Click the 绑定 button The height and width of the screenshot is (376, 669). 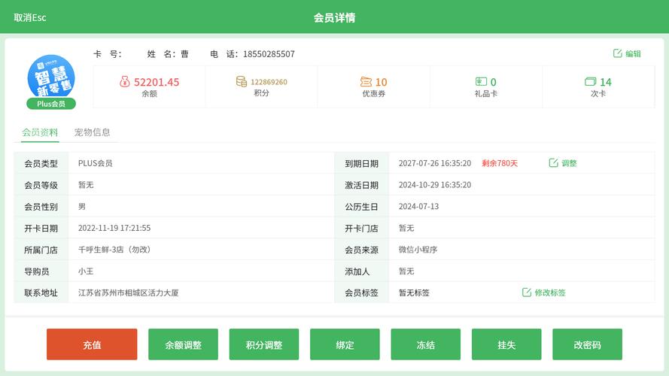coord(345,344)
